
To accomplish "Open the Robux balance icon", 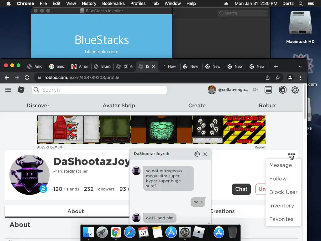I will 282,90.
